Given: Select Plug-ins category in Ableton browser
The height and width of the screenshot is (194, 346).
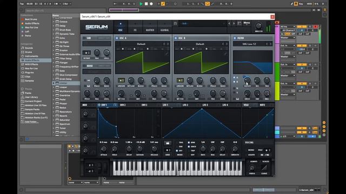Looking at the screenshot, I should point(29,73).
